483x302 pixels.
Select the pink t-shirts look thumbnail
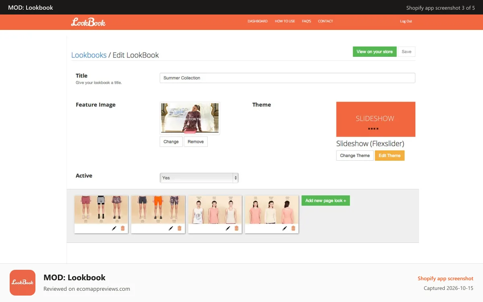(272, 210)
